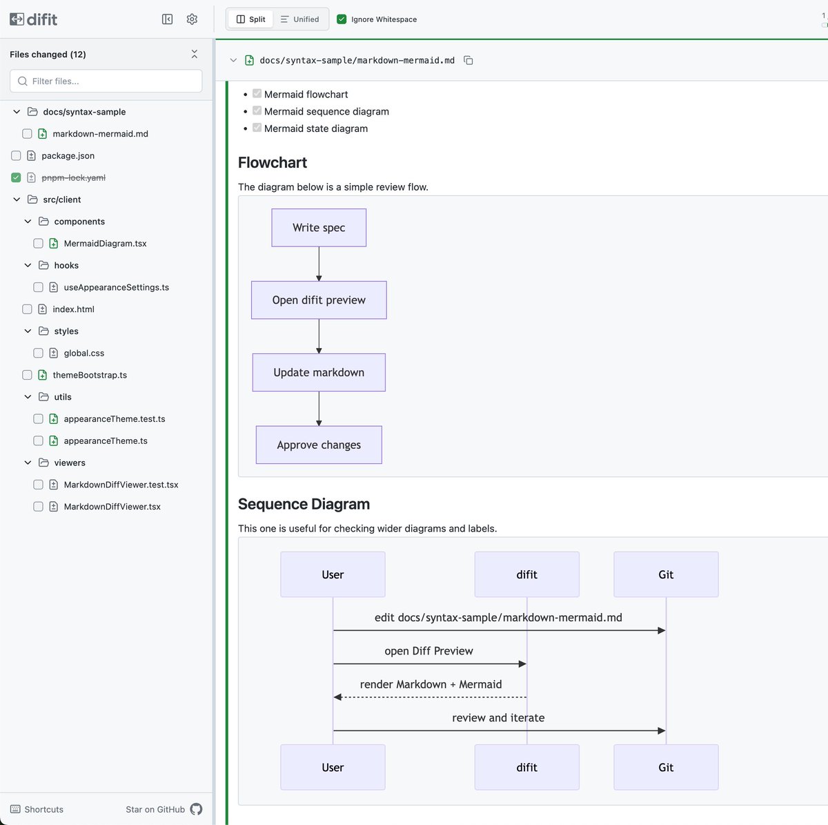The height and width of the screenshot is (825, 828).
Task: Click docs/syntax-sample/markdown-mermaid.md file path header
Action: (x=357, y=61)
